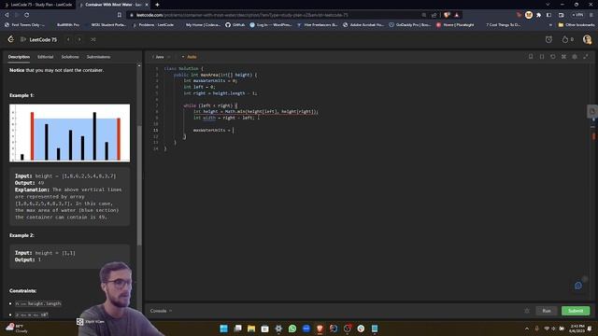
Task: Switch to the Solutions tab
Action: coord(70,57)
